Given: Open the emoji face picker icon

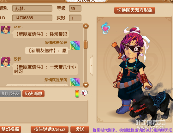Looking at the screenshot, I should pos(84,93).
